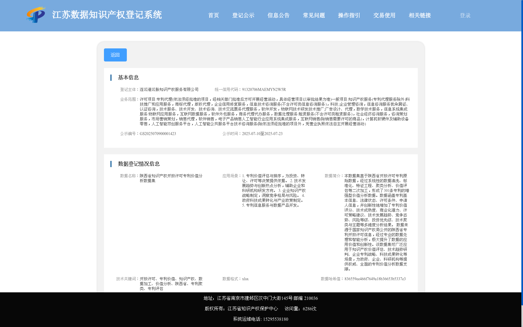Select company name 连云港云脉知识产权服务有限公司
Viewport: 523px width, 327px height.
coord(169,90)
